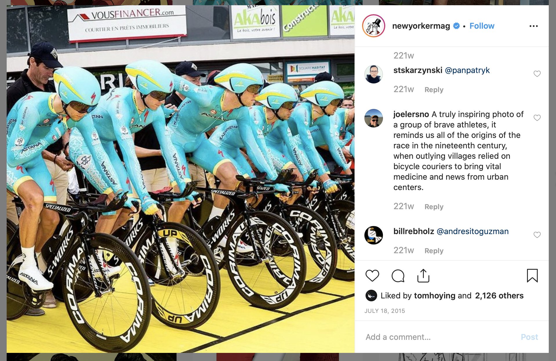556x361 pixels.
Task: Reply to the stskarzynski comment
Action: click(434, 90)
